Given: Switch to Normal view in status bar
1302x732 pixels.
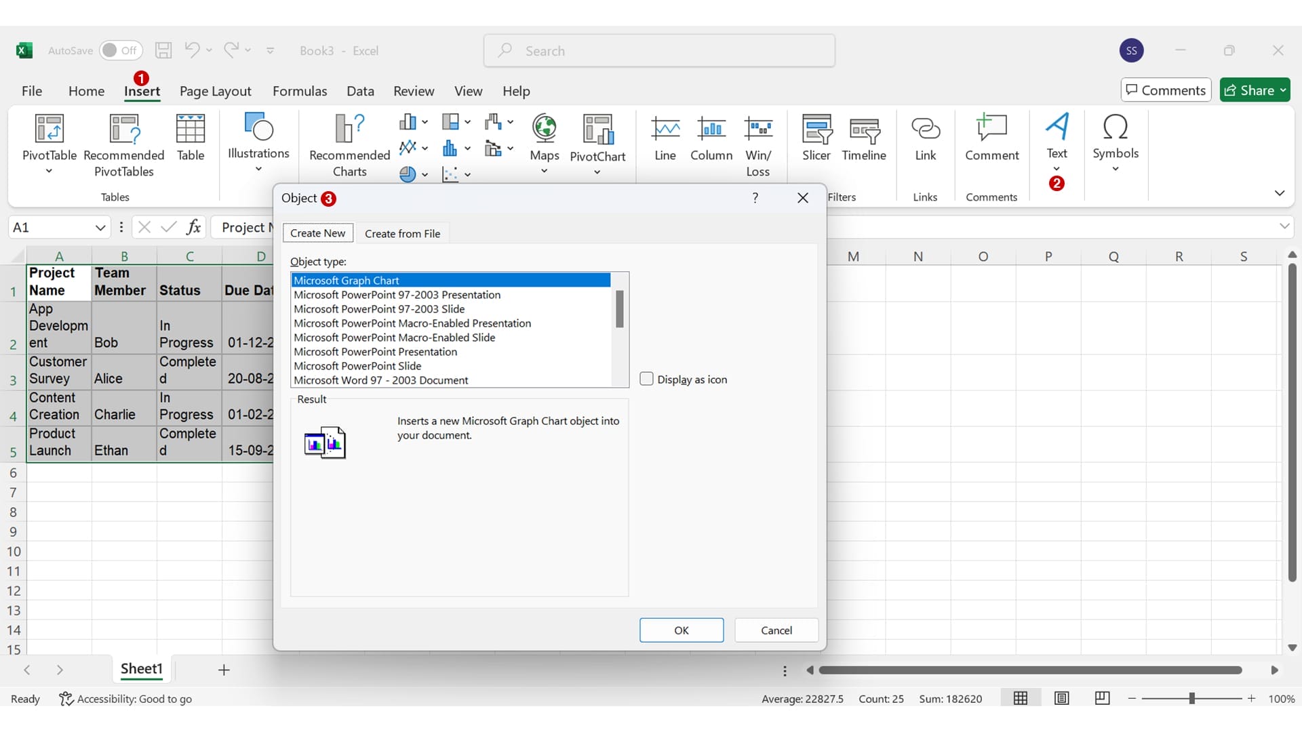Looking at the screenshot, I should pos(1021,698).
